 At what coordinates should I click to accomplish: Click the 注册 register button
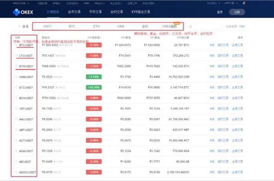tap(237, 12)
